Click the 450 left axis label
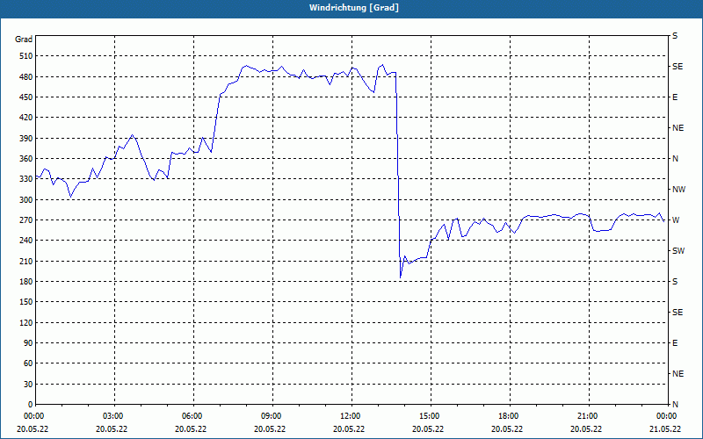Image resolution: width=703 pixels, height=439 pixels. tap(26, 97)
